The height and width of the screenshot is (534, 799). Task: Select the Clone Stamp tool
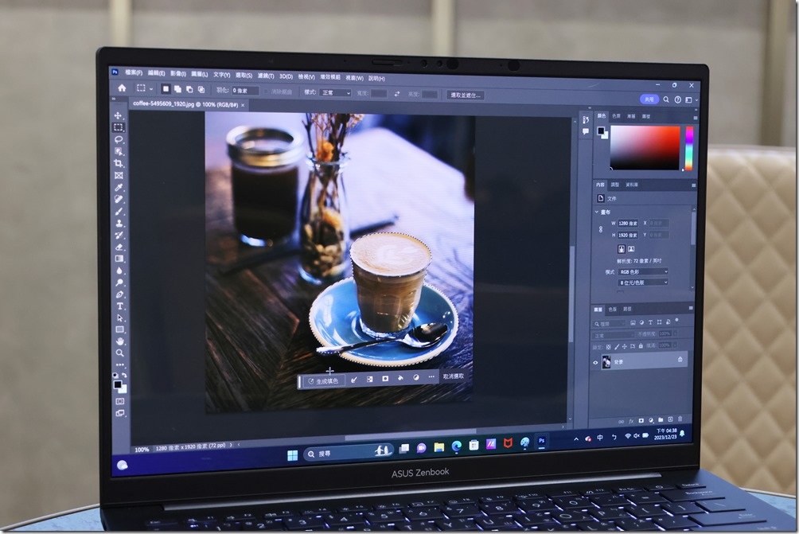tap(119, 223)
